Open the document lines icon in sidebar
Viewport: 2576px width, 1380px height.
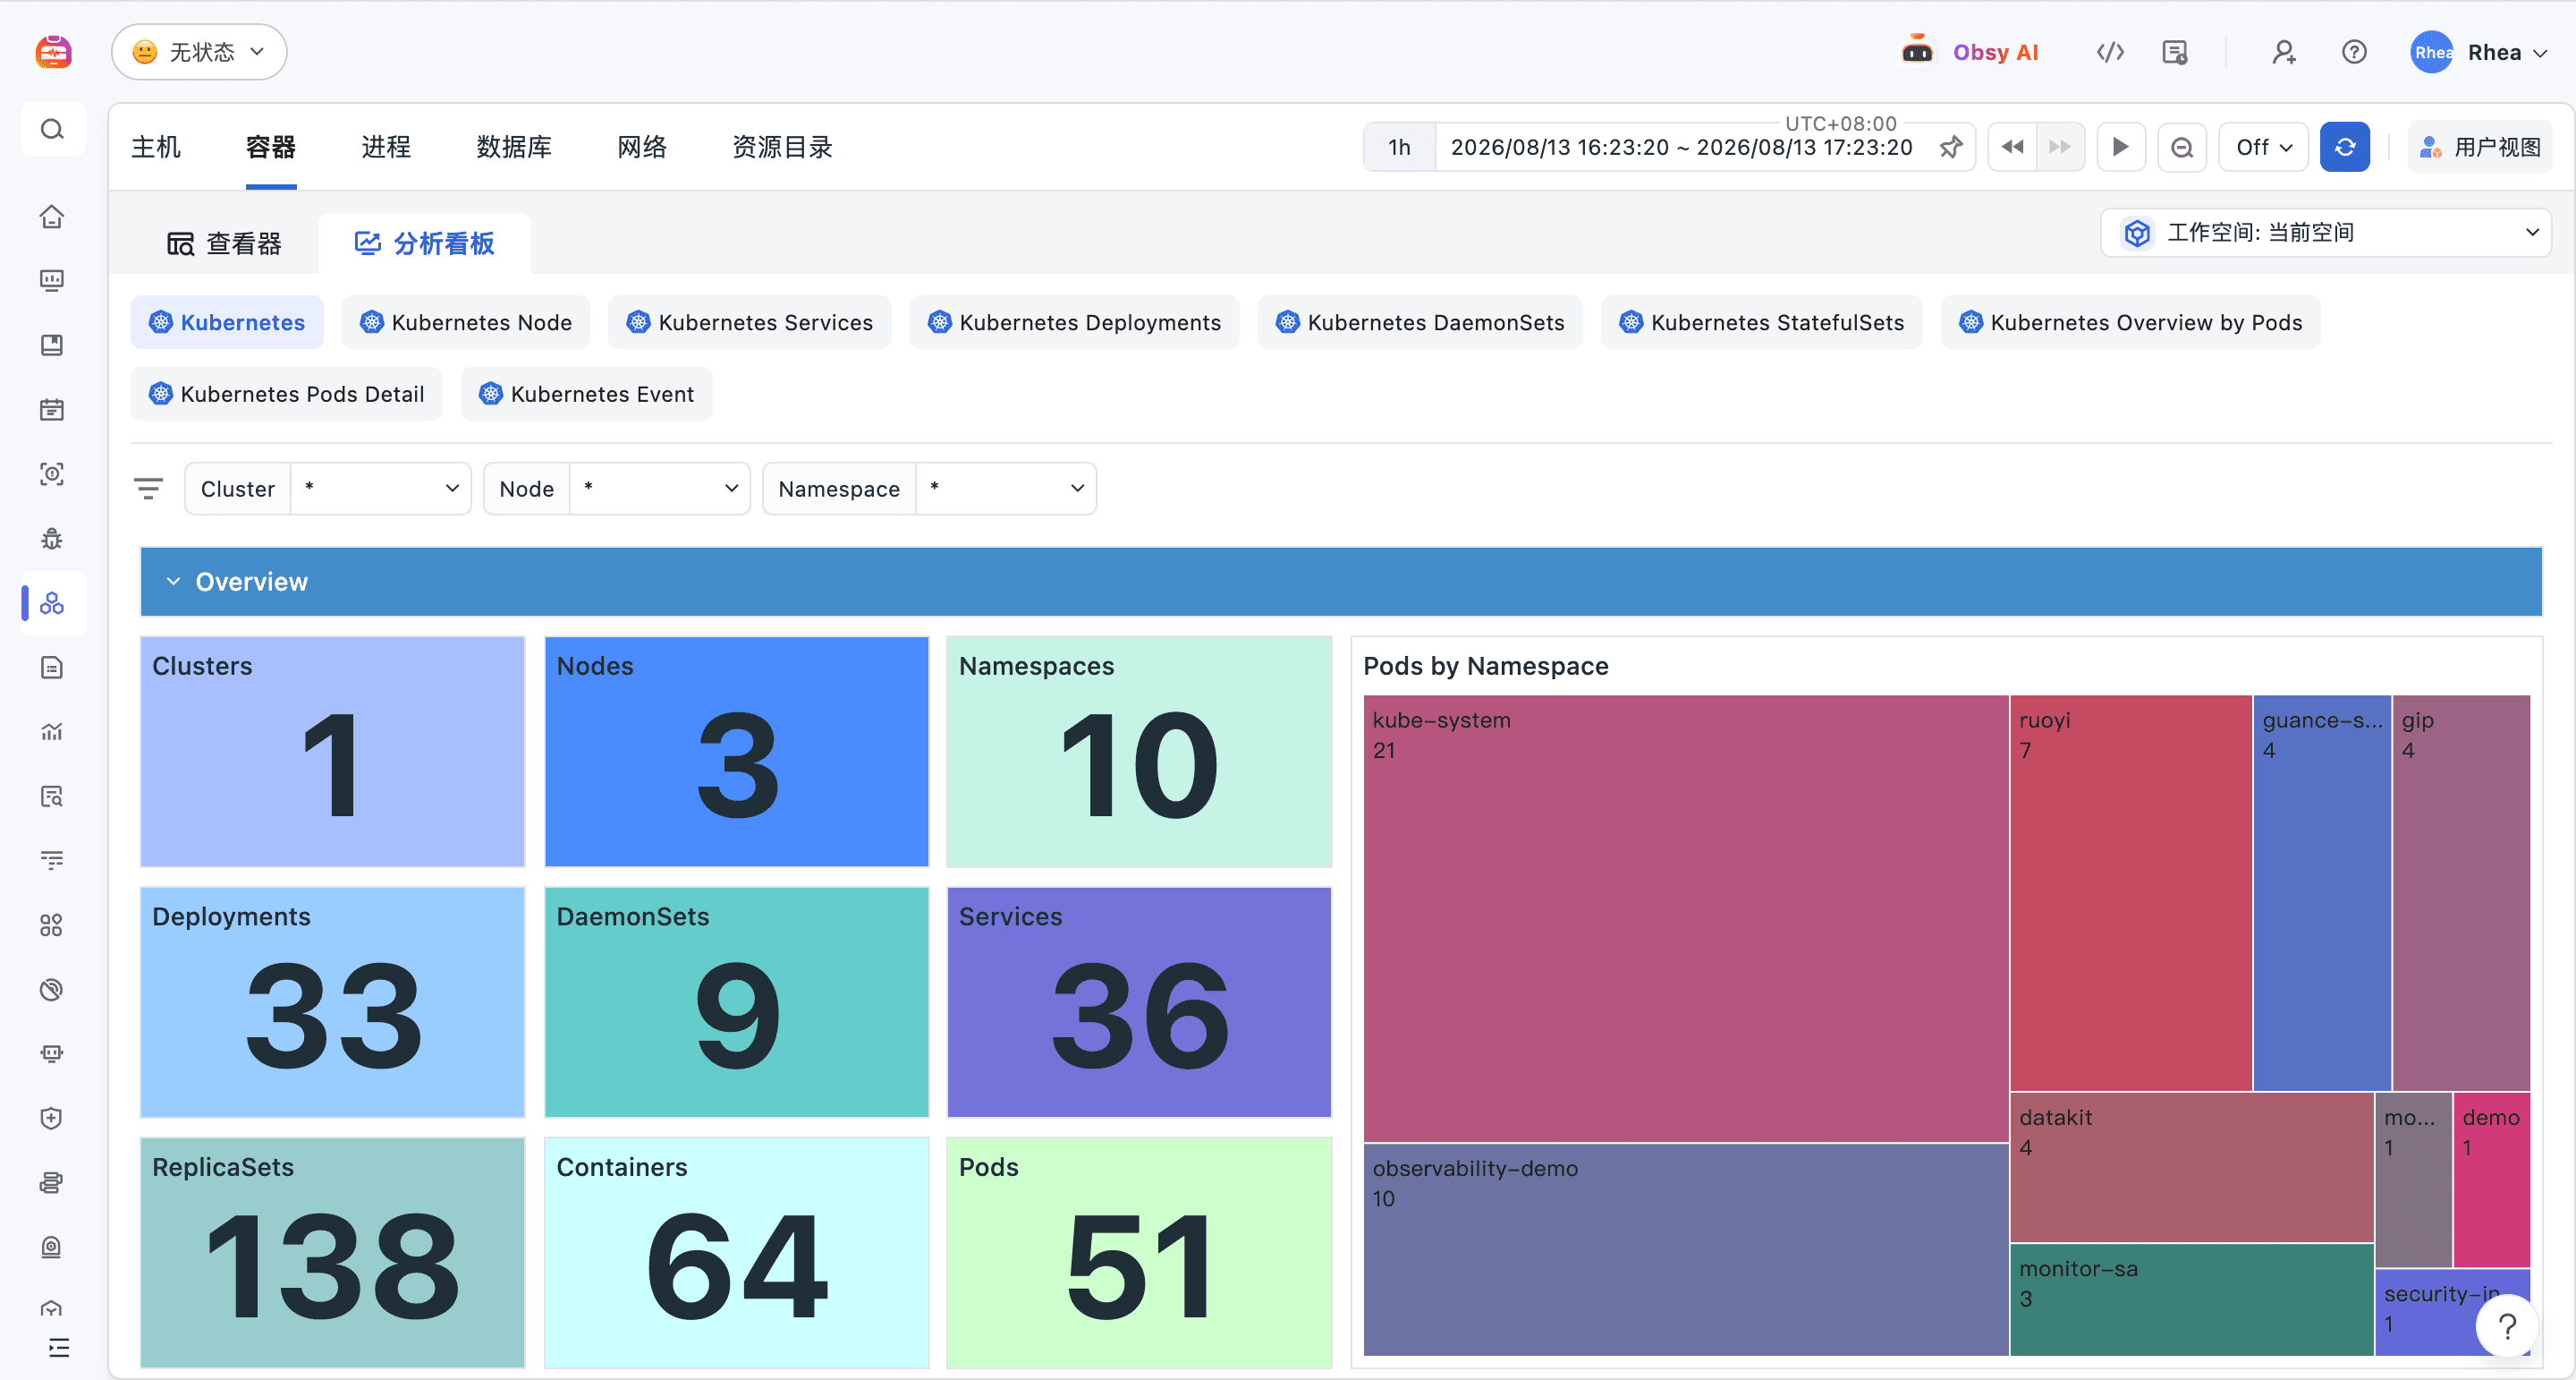pyautogui.click(x=52, y=668)
